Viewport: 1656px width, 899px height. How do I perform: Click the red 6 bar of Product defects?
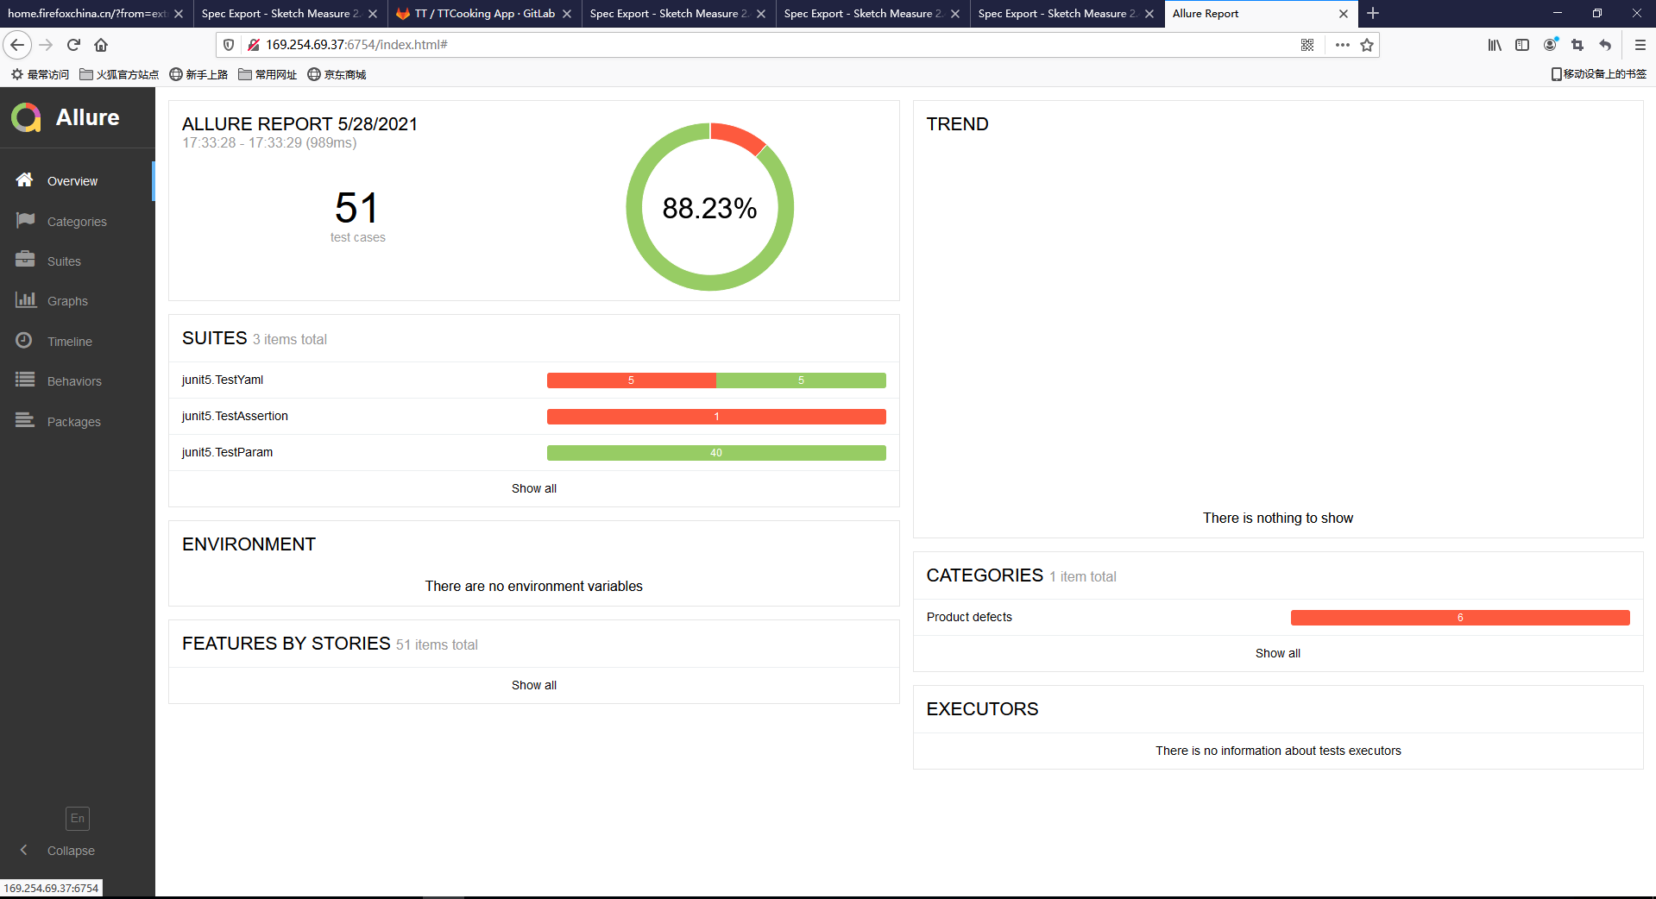pyautogui.click(x=1460, y=617)
